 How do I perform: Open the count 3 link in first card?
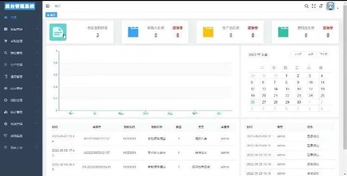click(x=97, y=35)
